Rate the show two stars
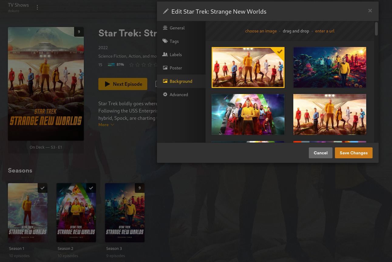 (138, 65)
